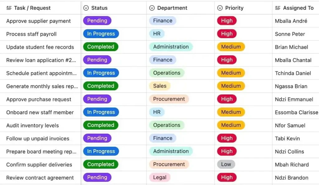Click the Legal department tag
The height and width of the screenshot is (185, 319).
pyautogui.click(x=160, y=178)
